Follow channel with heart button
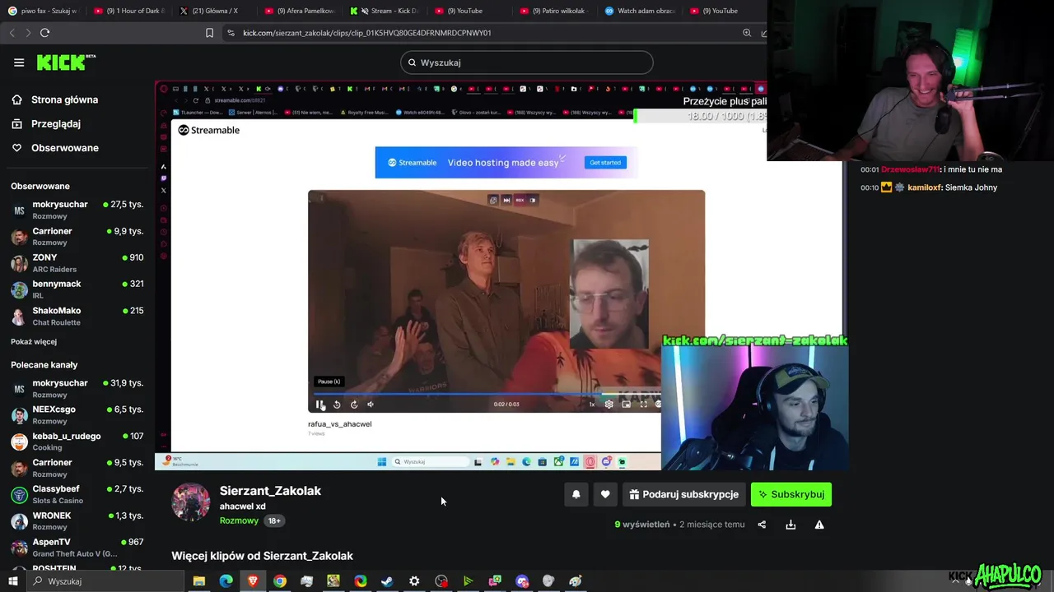Image resolution: width=1054 pixels, height=592 pixels. 605,494
